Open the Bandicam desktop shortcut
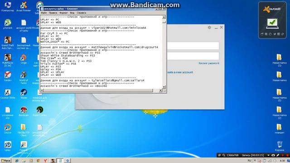This screenshot has width=290, height=163. 24,111
